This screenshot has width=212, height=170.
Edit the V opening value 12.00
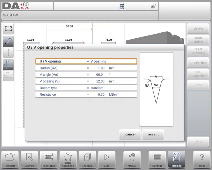pyautogui.click(x=86, y=81)
